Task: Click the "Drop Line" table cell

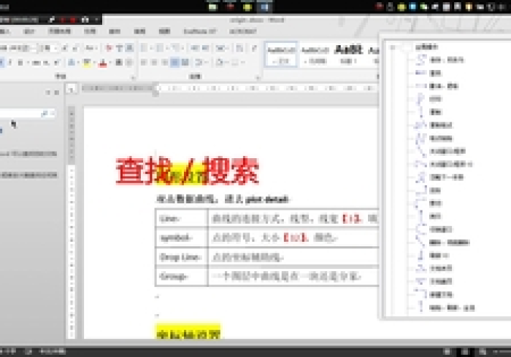Action: click(181, 257)
